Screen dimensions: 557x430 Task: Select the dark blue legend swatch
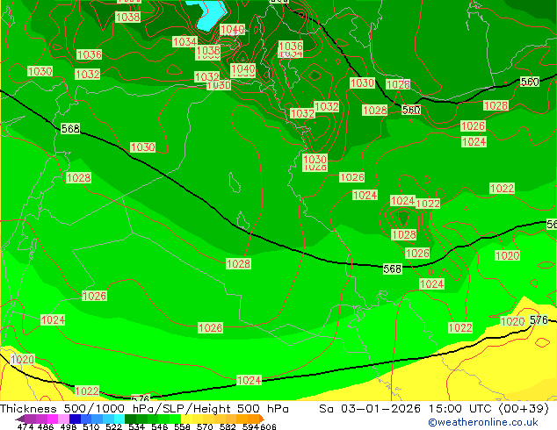pos(75,419)
